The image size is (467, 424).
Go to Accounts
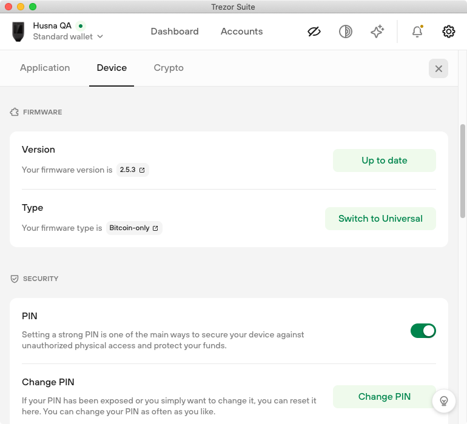(241, 31)
